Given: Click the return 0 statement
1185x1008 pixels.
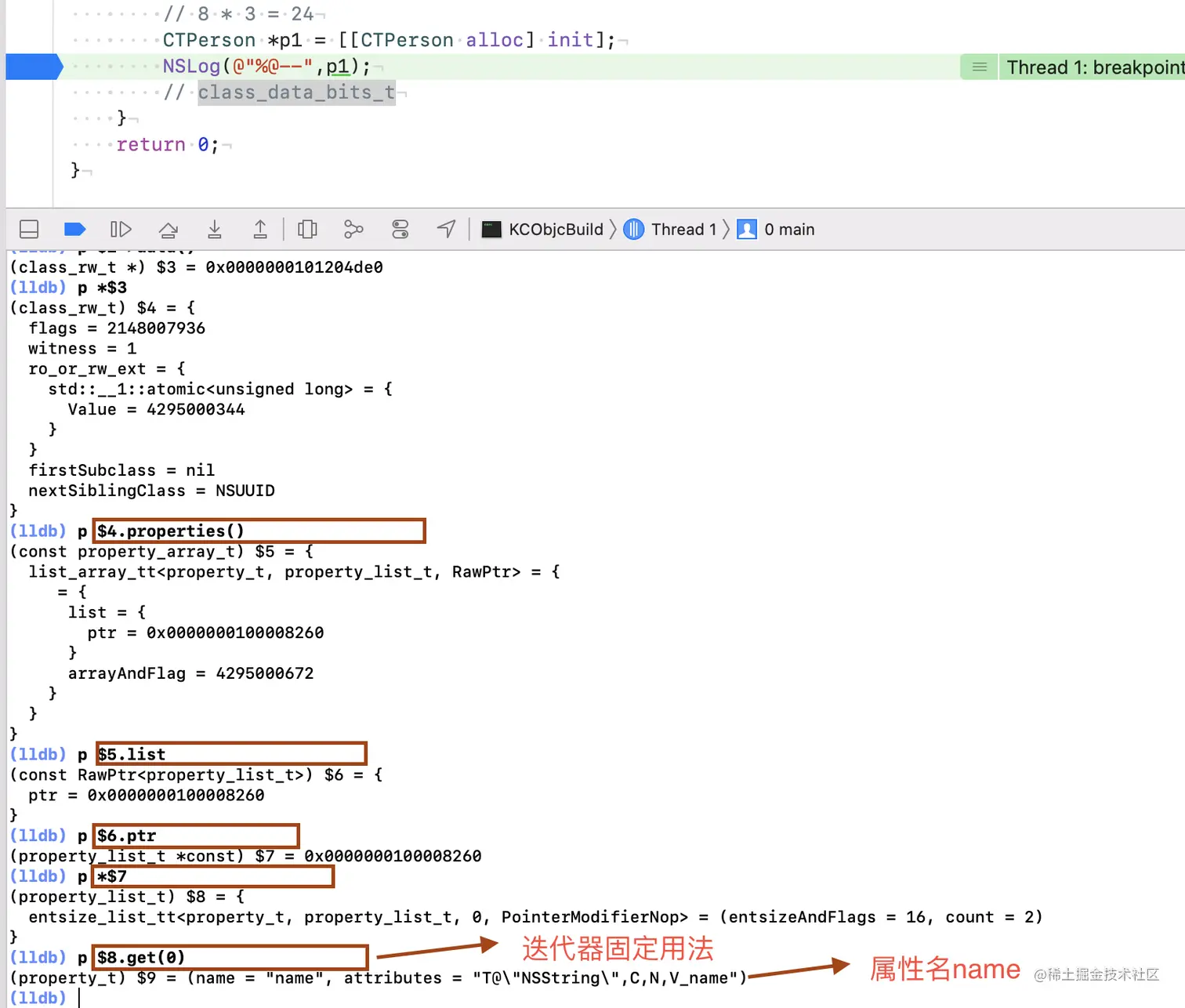Looking at the screenshot, I should click(168, 144).
